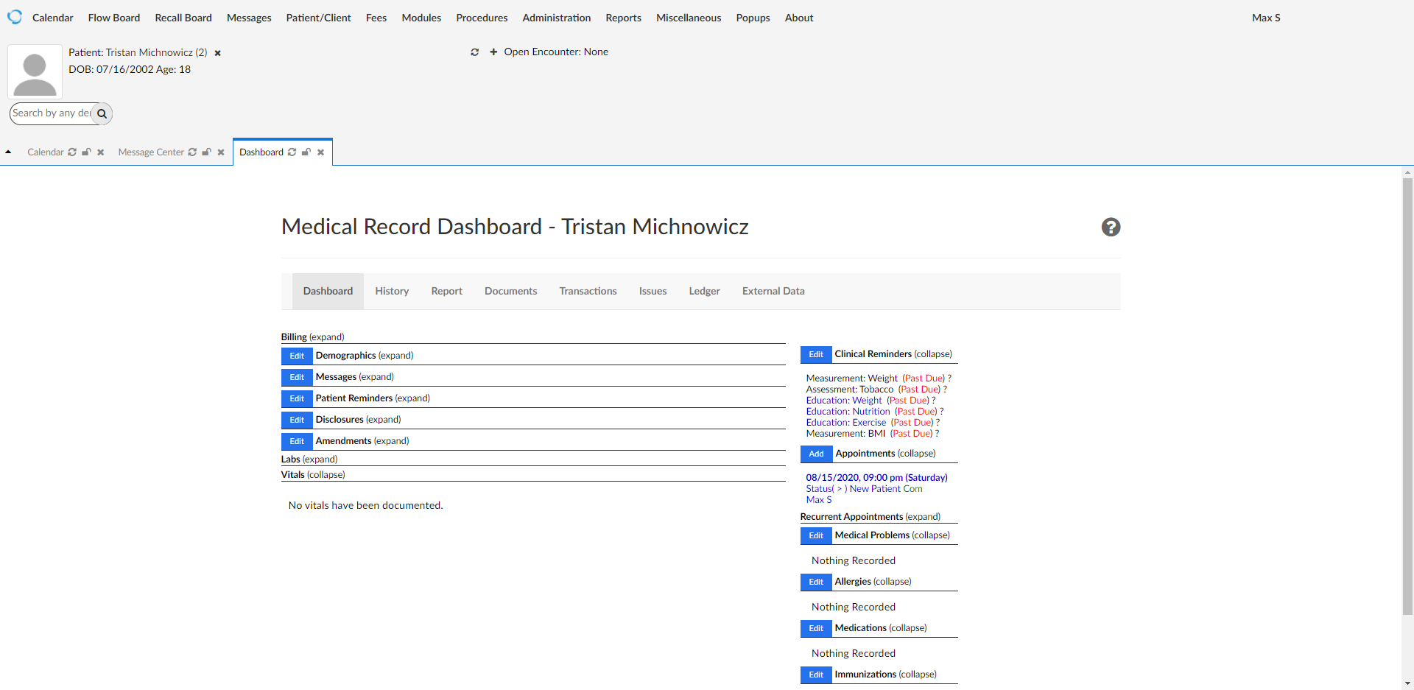The width and height of the screenshot is (1414, 690).
Task: Open the 08/15/2020 appointment link
Action: (x=876, y=478)
